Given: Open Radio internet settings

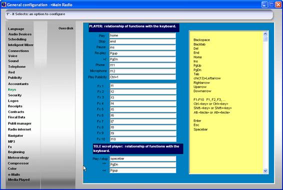Looking at the screenshot, I should point(19,129).
